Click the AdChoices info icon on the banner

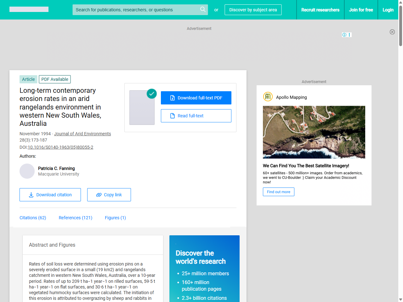(x=344, y=35)
